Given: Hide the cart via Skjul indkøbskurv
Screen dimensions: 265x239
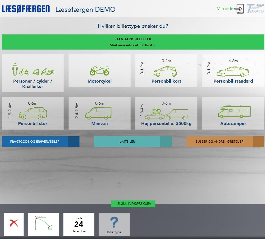Looking at the screenshot, I should [133, 204].
